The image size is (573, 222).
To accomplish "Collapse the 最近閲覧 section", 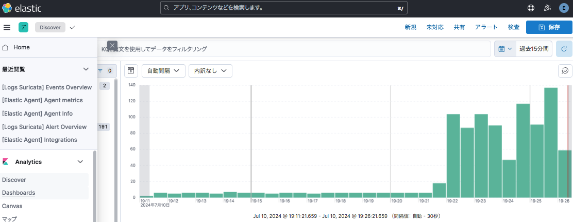I will [x=86, y=69].
